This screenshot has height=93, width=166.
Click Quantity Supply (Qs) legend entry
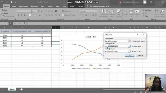[102, 68]
